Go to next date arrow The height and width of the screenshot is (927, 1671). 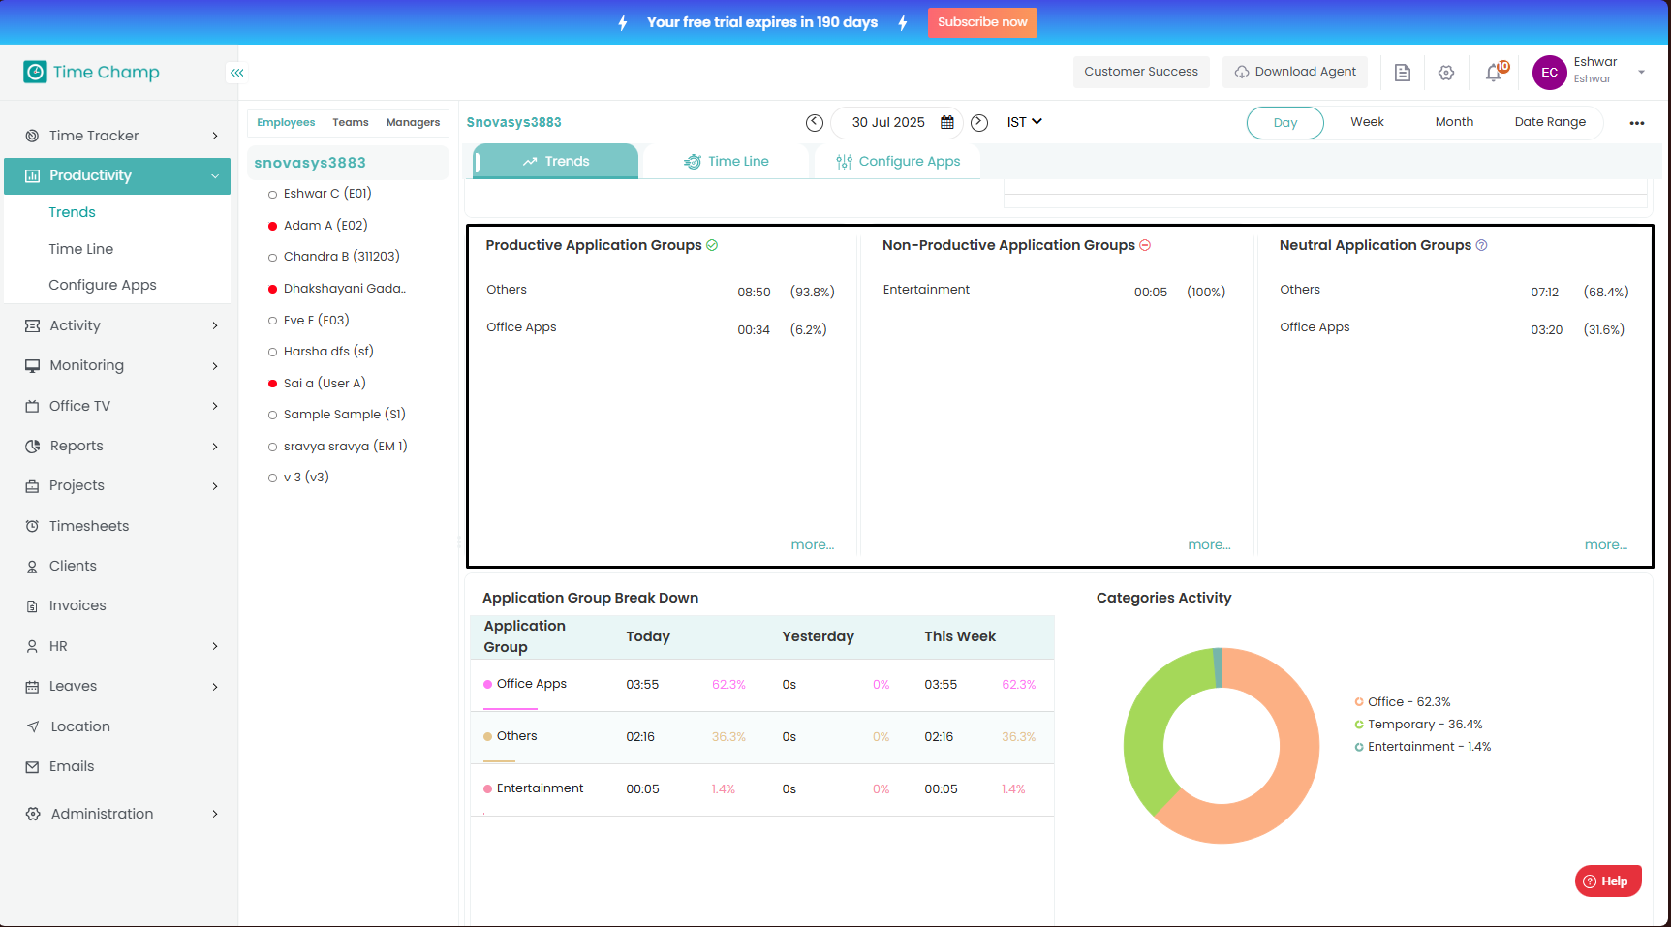tap(979, 122)
